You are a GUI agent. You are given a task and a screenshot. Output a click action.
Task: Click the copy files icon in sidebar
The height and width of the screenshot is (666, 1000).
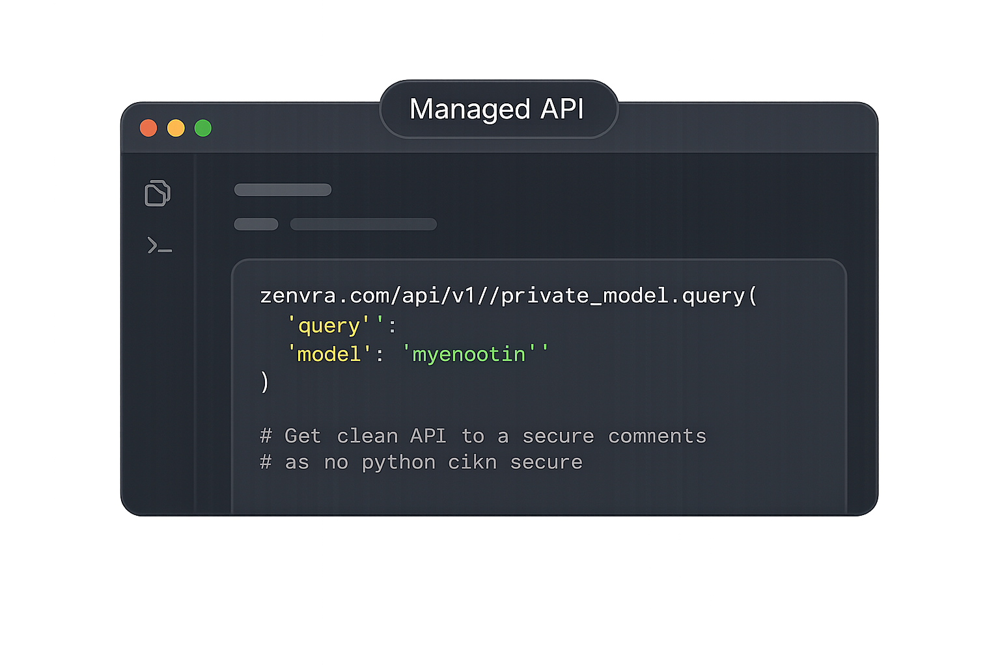click(x=158, y=193)
